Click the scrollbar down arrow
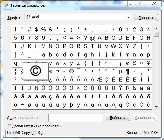This screenshot has width=164, height=140. pyautogui.click(x=156, y=107)
